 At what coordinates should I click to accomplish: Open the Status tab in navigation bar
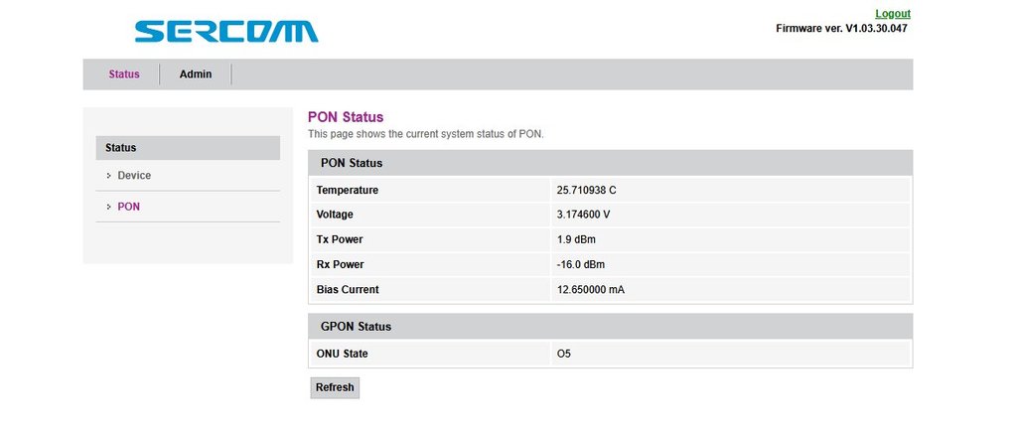124,74
